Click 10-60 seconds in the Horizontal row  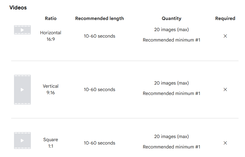pos(100,36)
